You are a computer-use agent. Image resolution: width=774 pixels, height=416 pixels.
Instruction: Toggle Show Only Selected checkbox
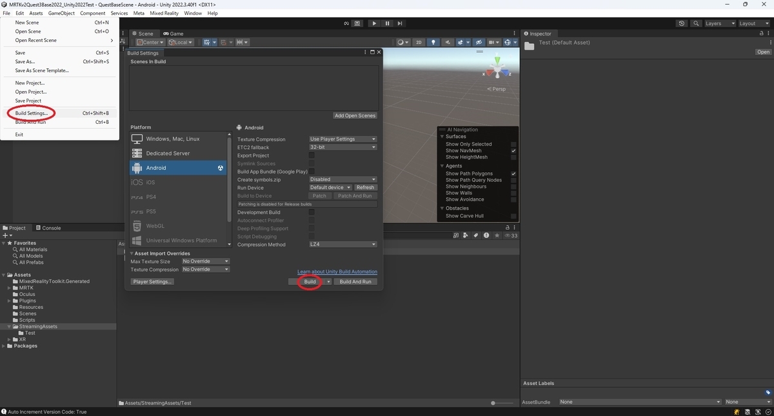pos(513,144)
